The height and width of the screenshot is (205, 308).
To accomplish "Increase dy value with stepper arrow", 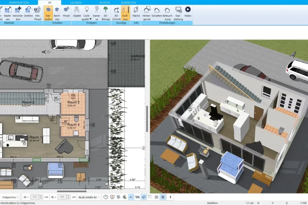I will tap(69, 196).
